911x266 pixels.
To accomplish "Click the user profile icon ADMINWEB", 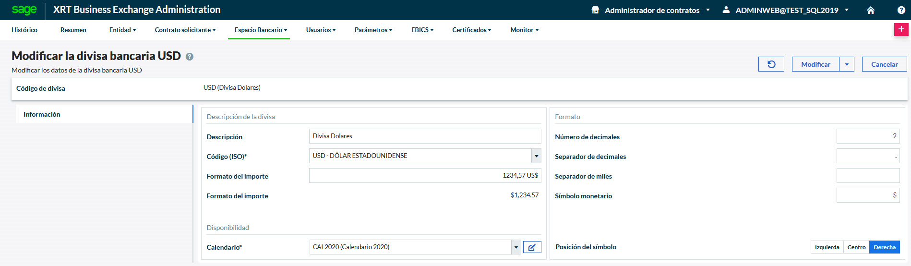I will click(x=726, y=10).
